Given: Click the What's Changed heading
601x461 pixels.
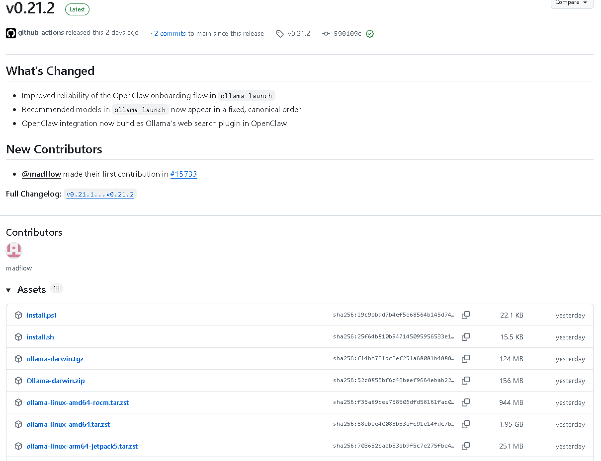Looking at the screenshot, I should (50, 71).
